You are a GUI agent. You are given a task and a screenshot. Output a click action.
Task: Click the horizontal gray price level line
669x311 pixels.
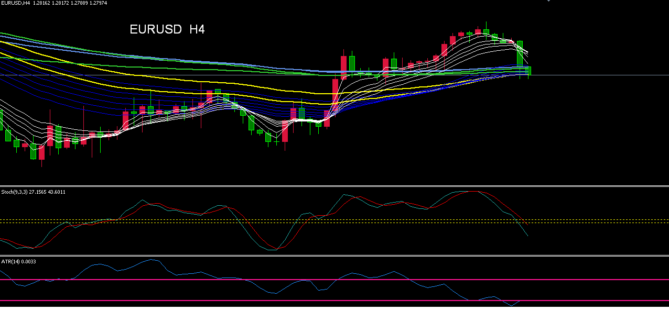[603, 74]
